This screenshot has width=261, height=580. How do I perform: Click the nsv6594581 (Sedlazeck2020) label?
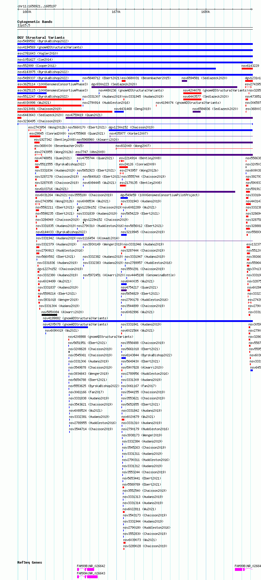pos(204,78)
